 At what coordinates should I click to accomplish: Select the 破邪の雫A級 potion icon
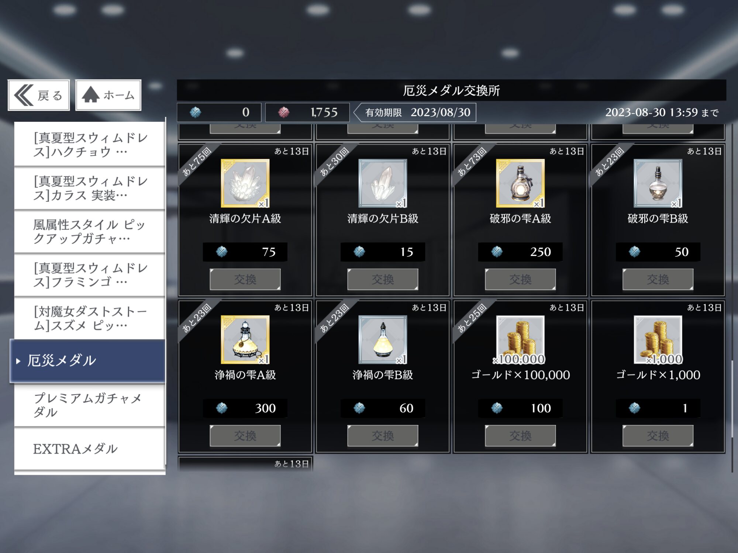pyautogui.click(x=520, y=183)
